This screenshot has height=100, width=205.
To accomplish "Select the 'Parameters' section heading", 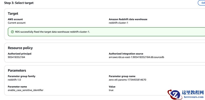I will click(x=17, y=70).
